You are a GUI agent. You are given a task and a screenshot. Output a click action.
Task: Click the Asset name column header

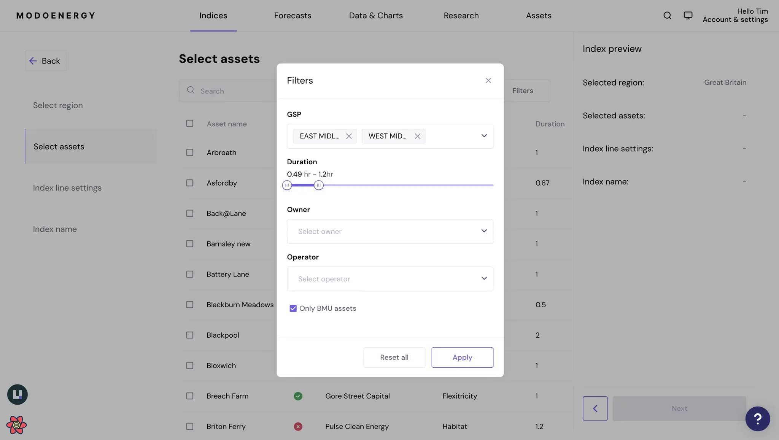pyautogui.click(x=227, y=124)
